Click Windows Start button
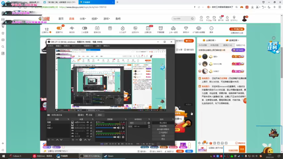 [3, 156]
